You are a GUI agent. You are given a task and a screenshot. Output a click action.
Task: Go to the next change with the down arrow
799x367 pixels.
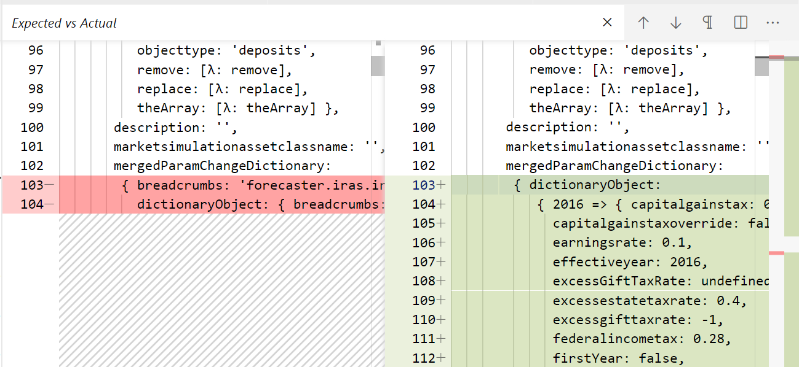pos(675,22)
